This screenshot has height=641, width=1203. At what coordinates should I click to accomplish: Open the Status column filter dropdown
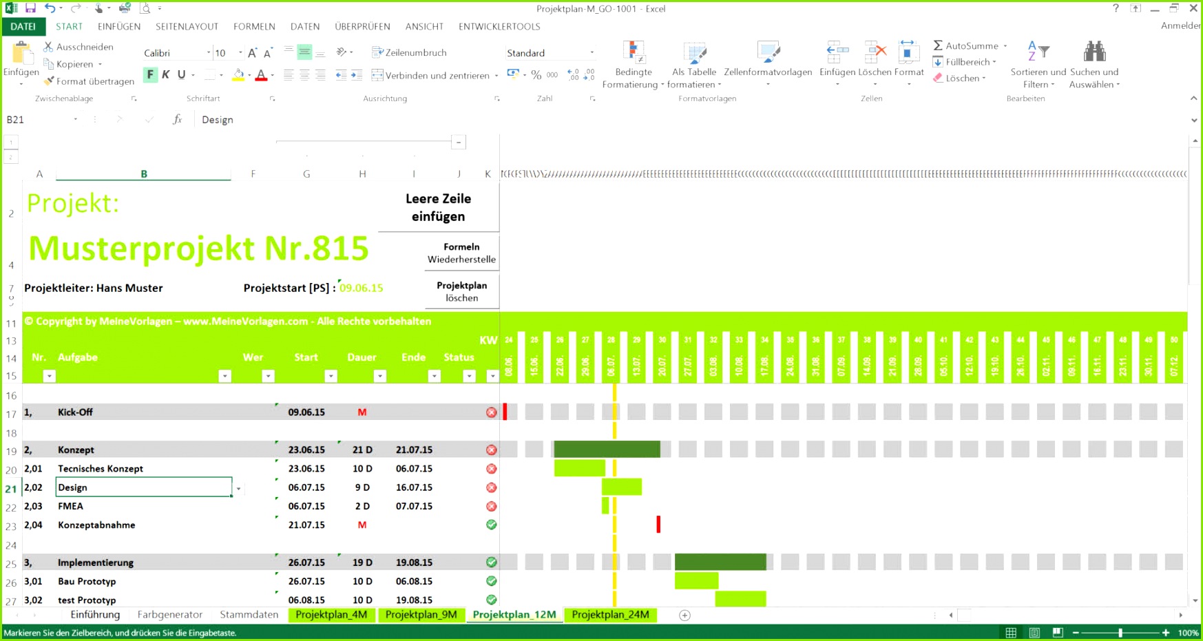(469, 376)
